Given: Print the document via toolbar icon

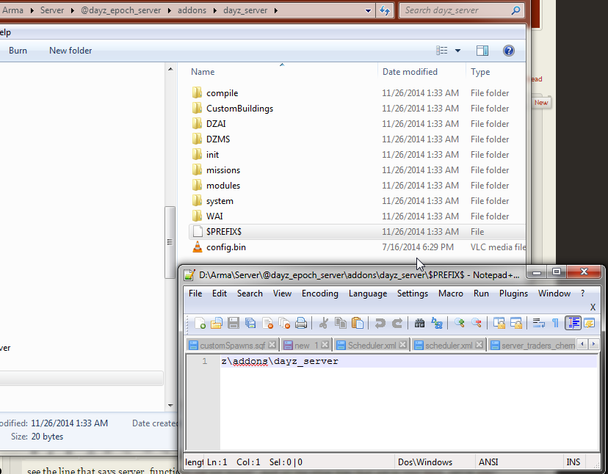Looking at the screenshot, I should point(301,323).
